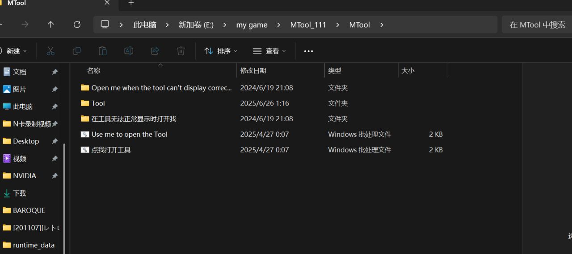The height and width of the screenshot is (254, 572).
Task: Unpin 文档 using its pin icon
Action: pos(55,72)
